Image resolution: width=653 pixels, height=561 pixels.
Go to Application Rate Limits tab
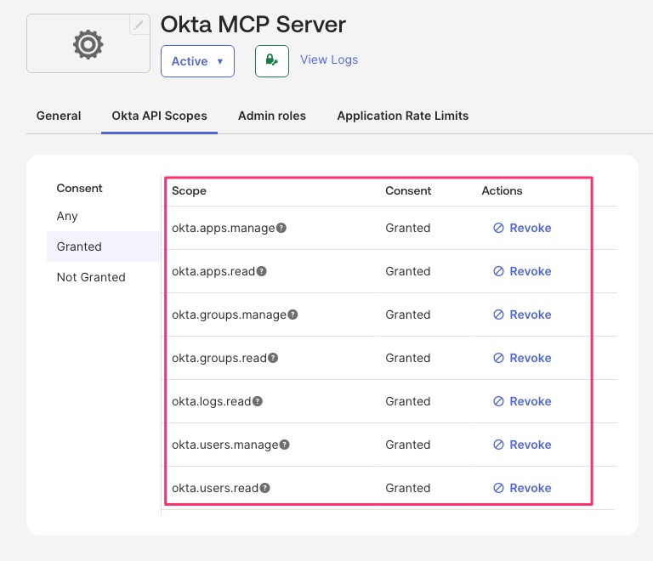click(402, 116)
